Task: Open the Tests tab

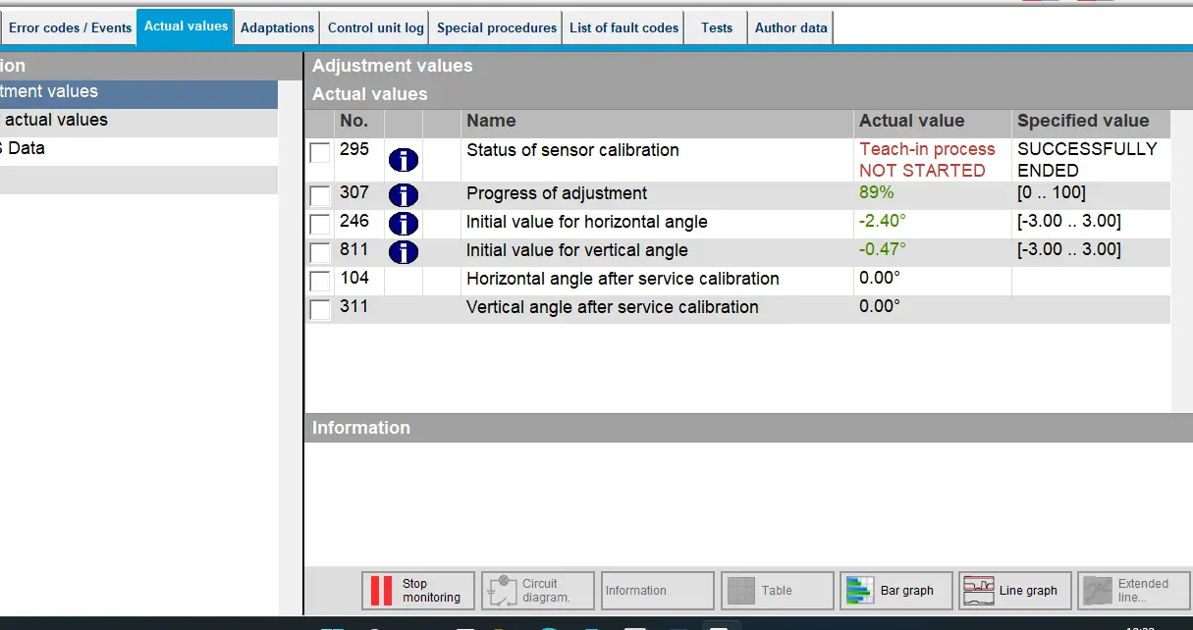Action: [x=717, y=27]
